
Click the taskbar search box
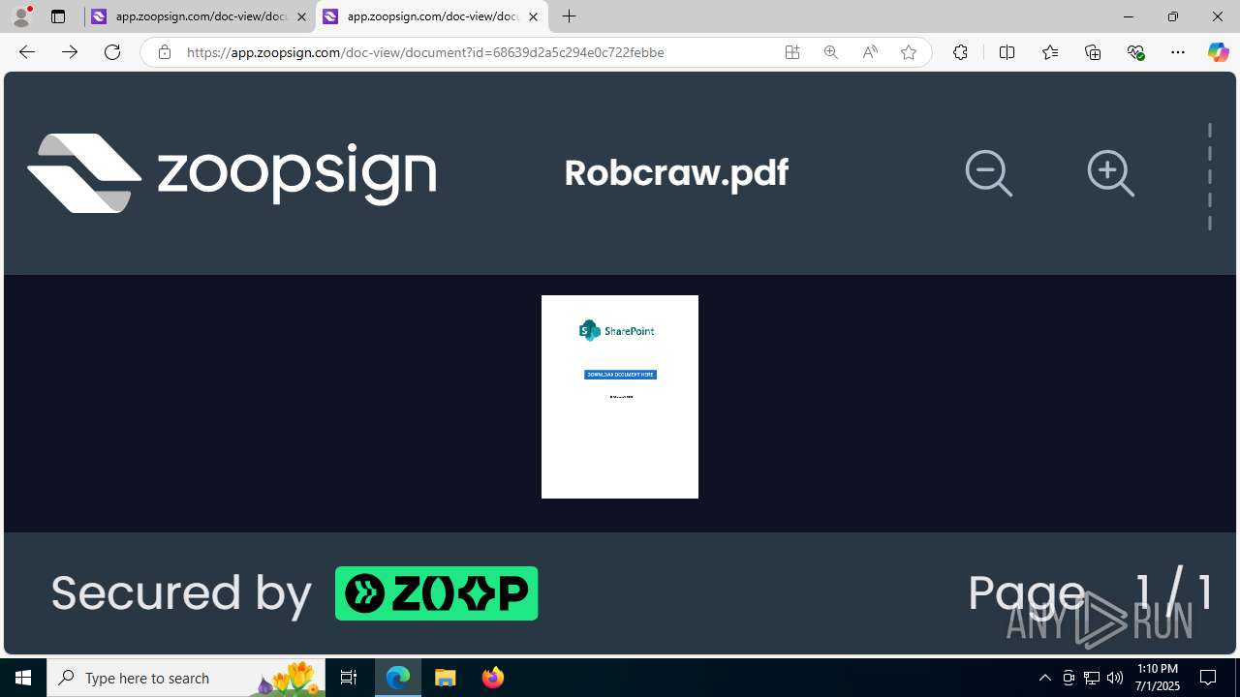coord(187,678)
